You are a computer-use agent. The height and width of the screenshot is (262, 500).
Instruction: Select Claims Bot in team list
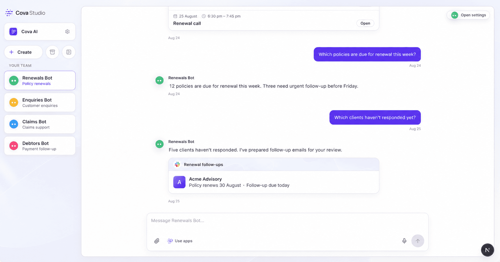(x=40, y=124)
